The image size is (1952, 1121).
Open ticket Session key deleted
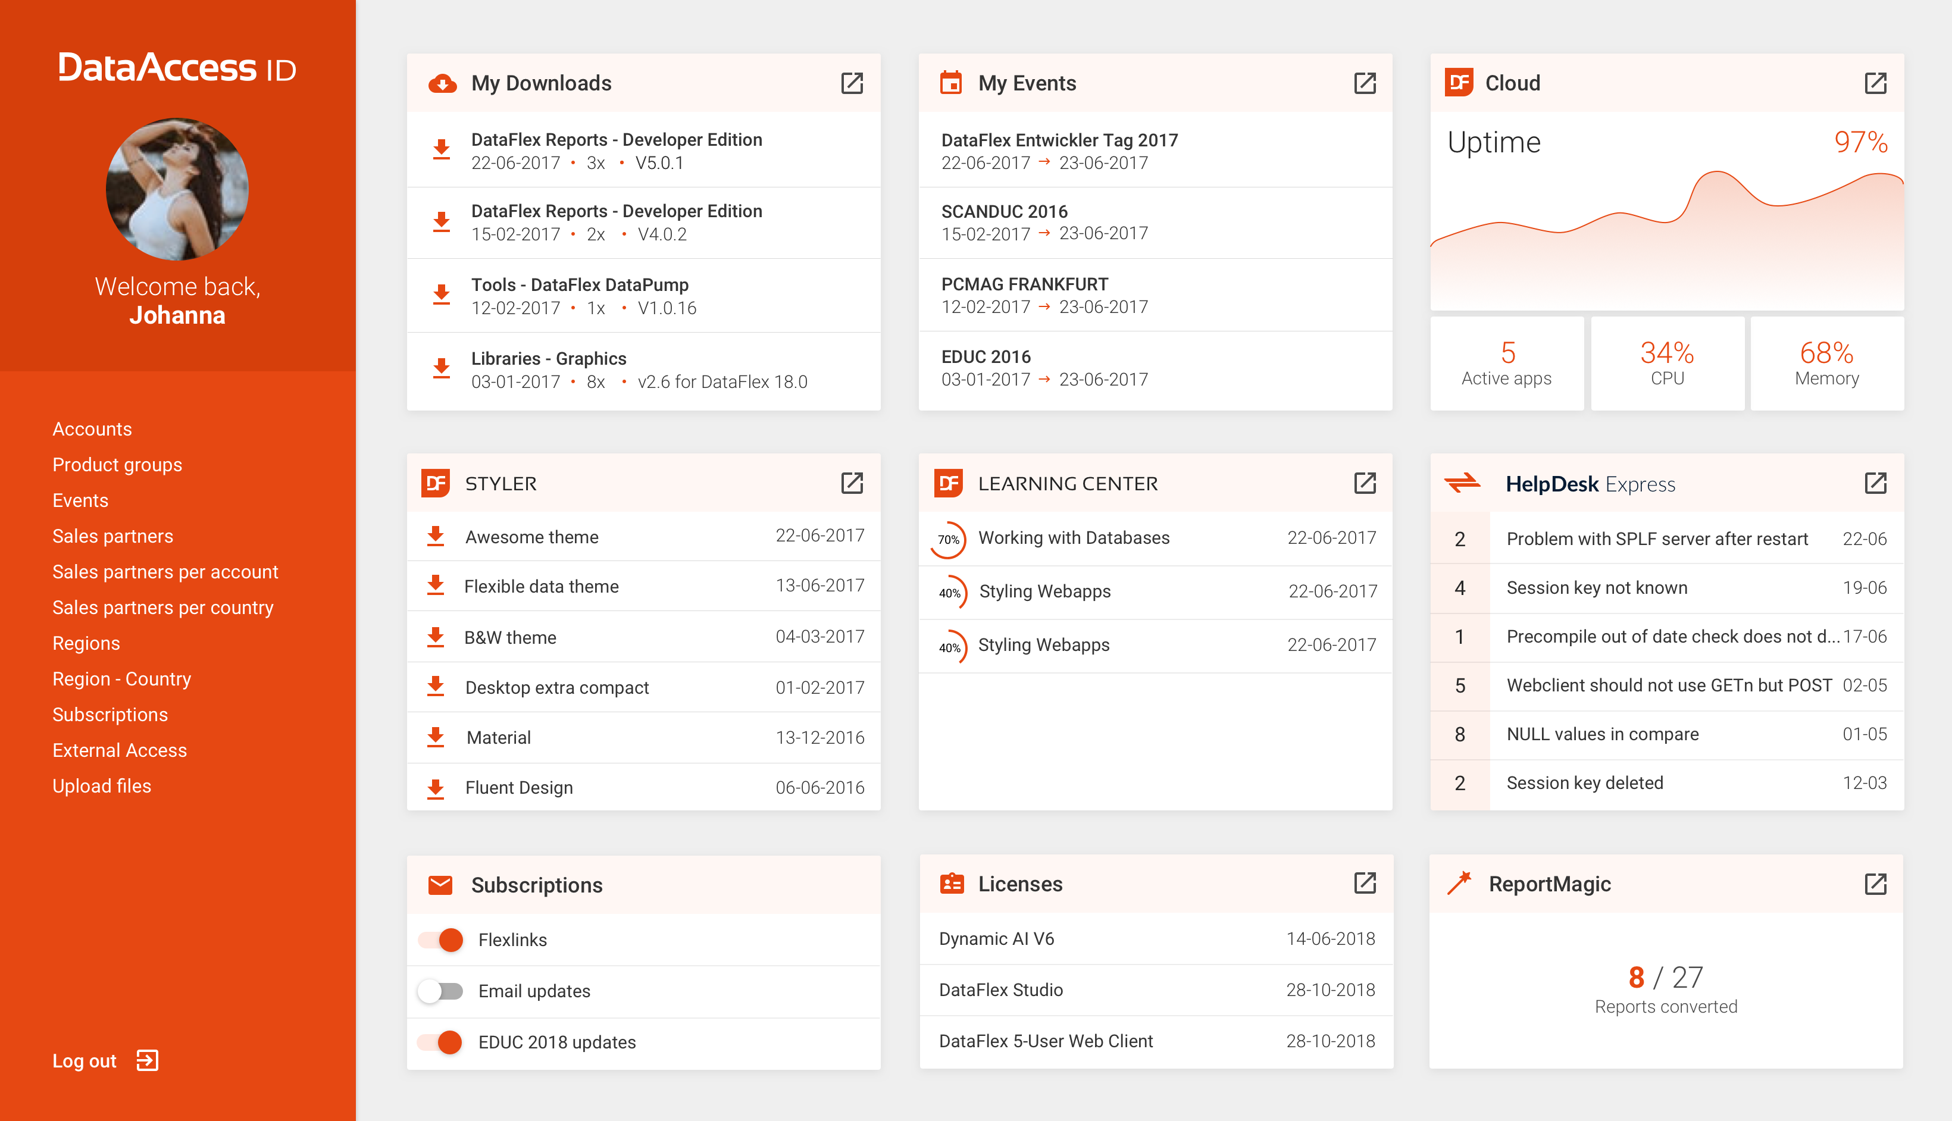(x=1667, y=784)
